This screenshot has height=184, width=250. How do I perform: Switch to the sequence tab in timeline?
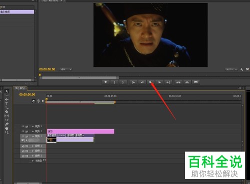point(19,88)
